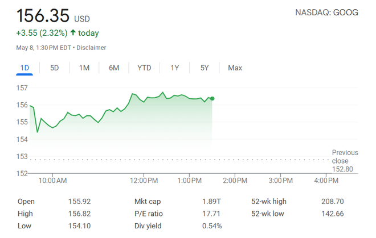
Task: Show the Max history tab
Action: coord(235,68)
